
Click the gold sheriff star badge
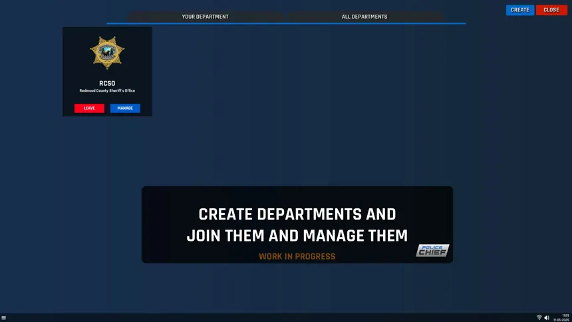[x=107, y=53]
